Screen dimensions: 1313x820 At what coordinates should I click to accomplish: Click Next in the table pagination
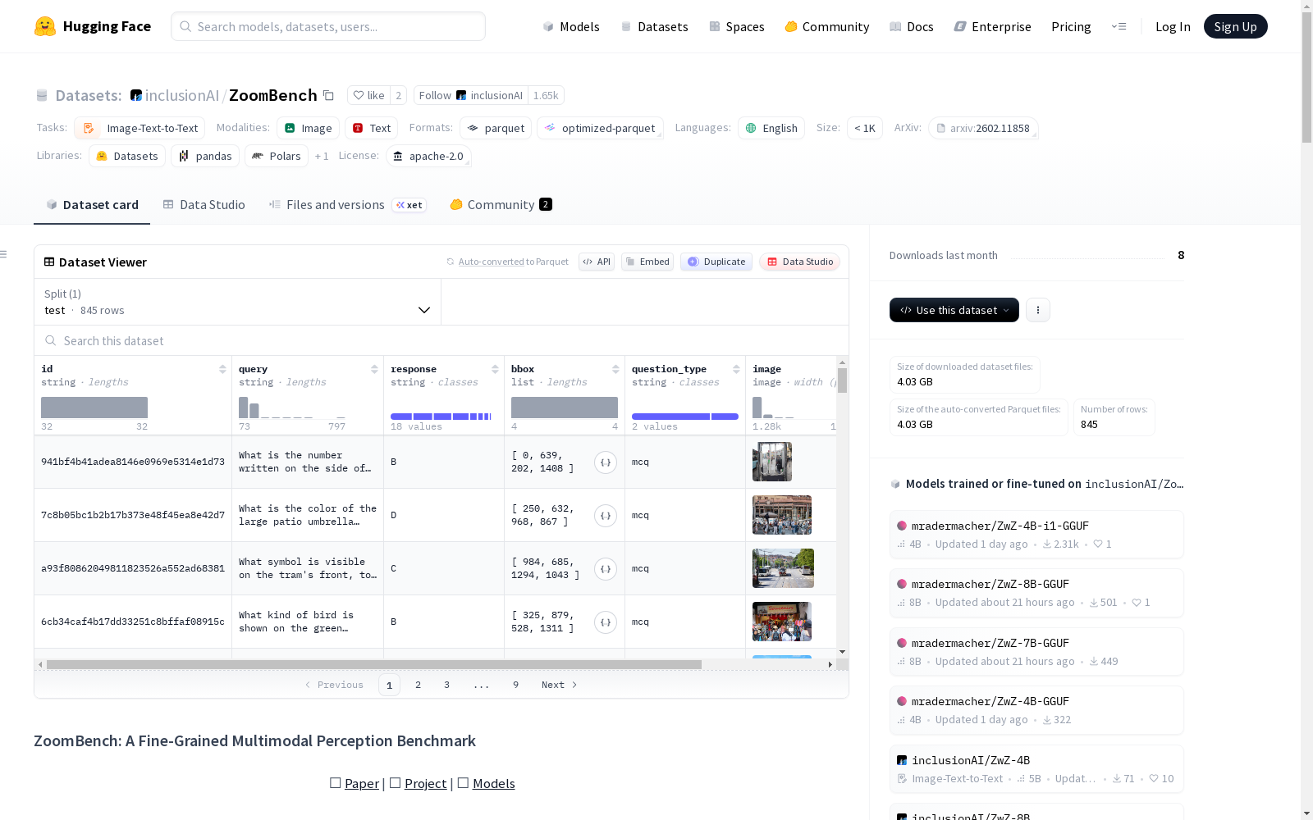(559, 685)
